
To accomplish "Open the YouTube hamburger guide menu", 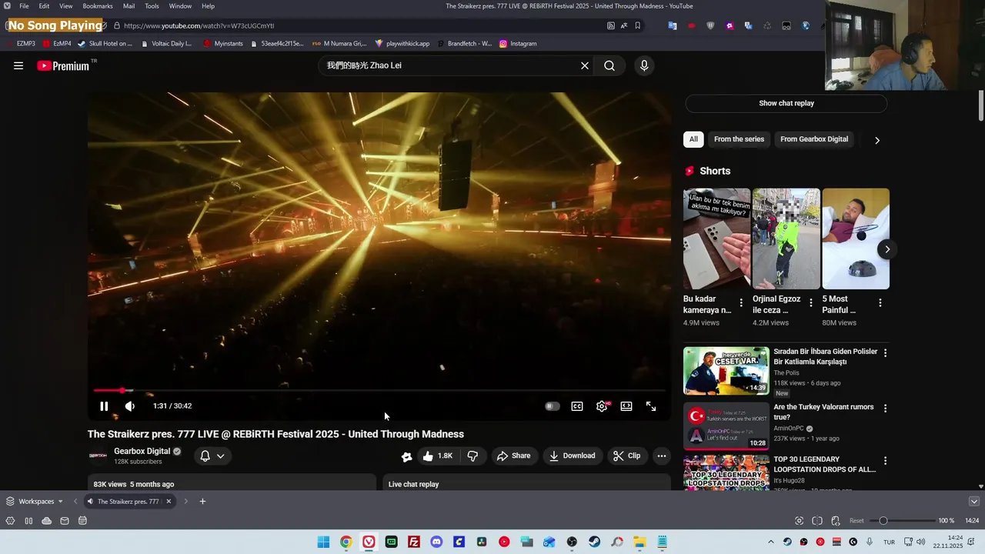I will (18, 65).
